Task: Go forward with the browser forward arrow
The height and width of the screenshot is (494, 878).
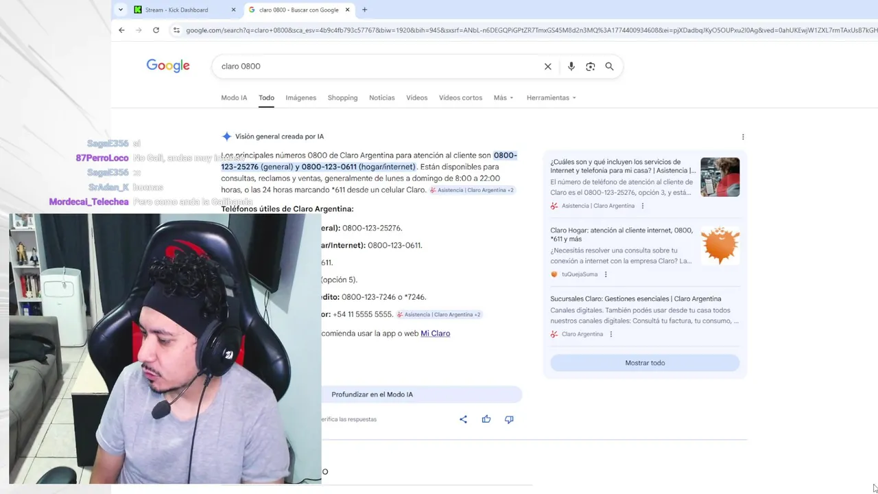Action: click(139, 30)
